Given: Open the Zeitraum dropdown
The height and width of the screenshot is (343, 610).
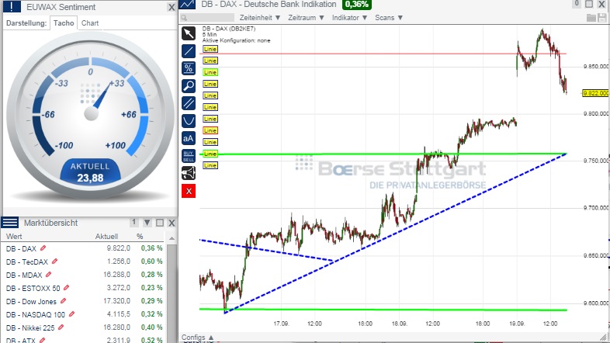Looking at the screenshot, I should tap(306, 18).
